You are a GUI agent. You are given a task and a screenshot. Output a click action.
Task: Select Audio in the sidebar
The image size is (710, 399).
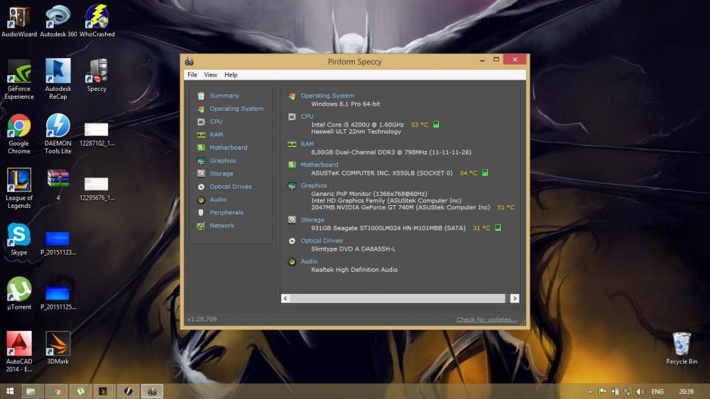coord(218,199)
